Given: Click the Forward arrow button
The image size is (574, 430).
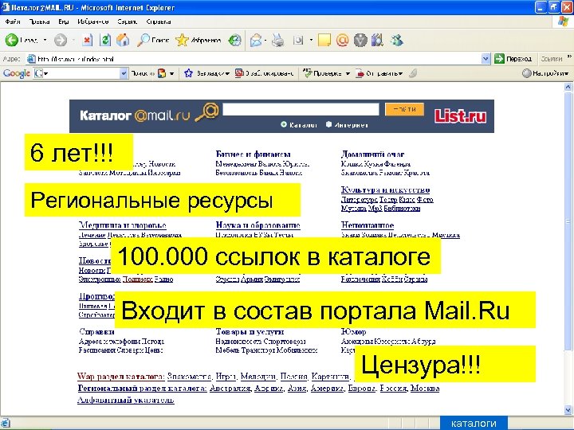Looking at the screenshot, I should pos(61,40).
